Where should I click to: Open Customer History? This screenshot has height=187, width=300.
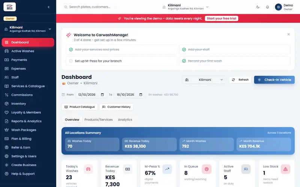[116, 107]
